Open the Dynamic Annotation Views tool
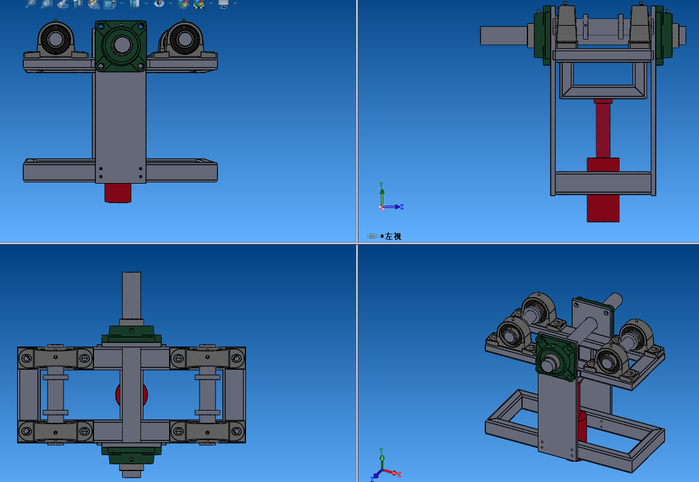Viewport: 699px width, 482px height. pyautogui.click(x=94, y=4)
